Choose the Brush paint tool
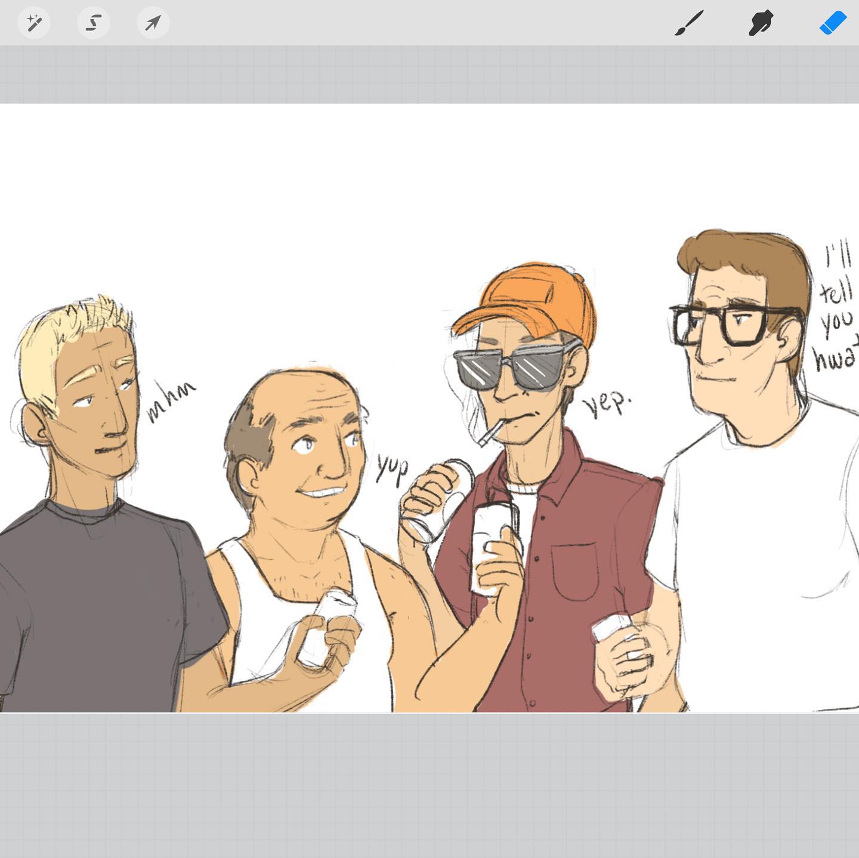This screenshot has width=859, height=858. pyautogui.click(x=690, y=23)
